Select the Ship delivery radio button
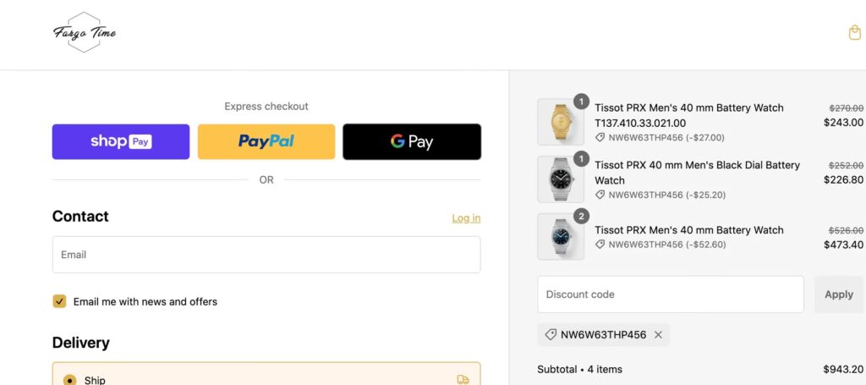 coord(69,380)
